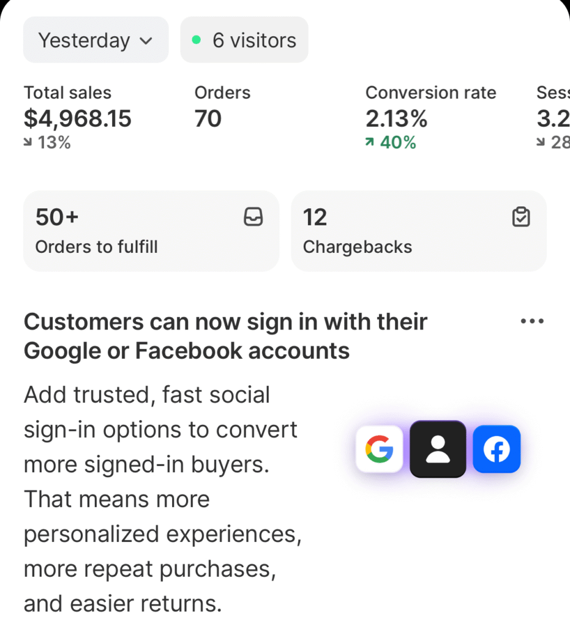570x627 pixels.
Task: Click the clipboard icon on Chargebacks card
Action: pos(520,217)
